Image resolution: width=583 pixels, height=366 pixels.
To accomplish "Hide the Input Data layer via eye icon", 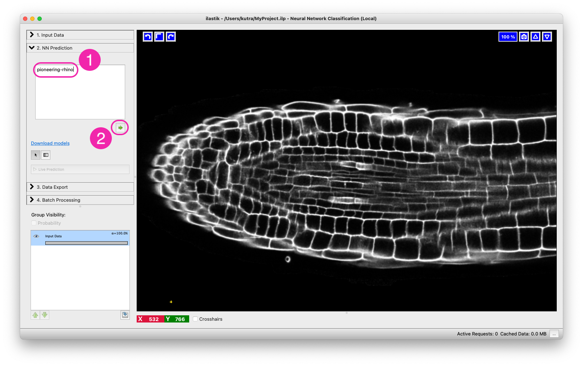I will point(36,236).
